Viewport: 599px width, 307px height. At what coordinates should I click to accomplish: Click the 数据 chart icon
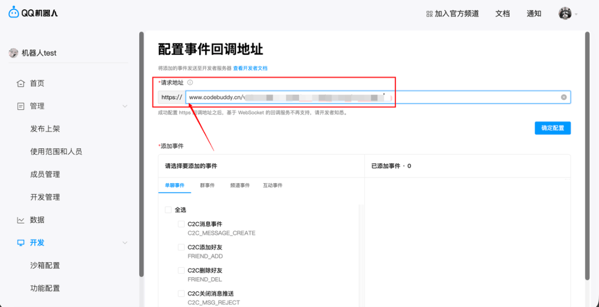pos(21,220)
